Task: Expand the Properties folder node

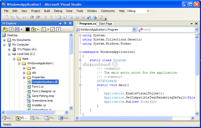Action: pos(24,77)
